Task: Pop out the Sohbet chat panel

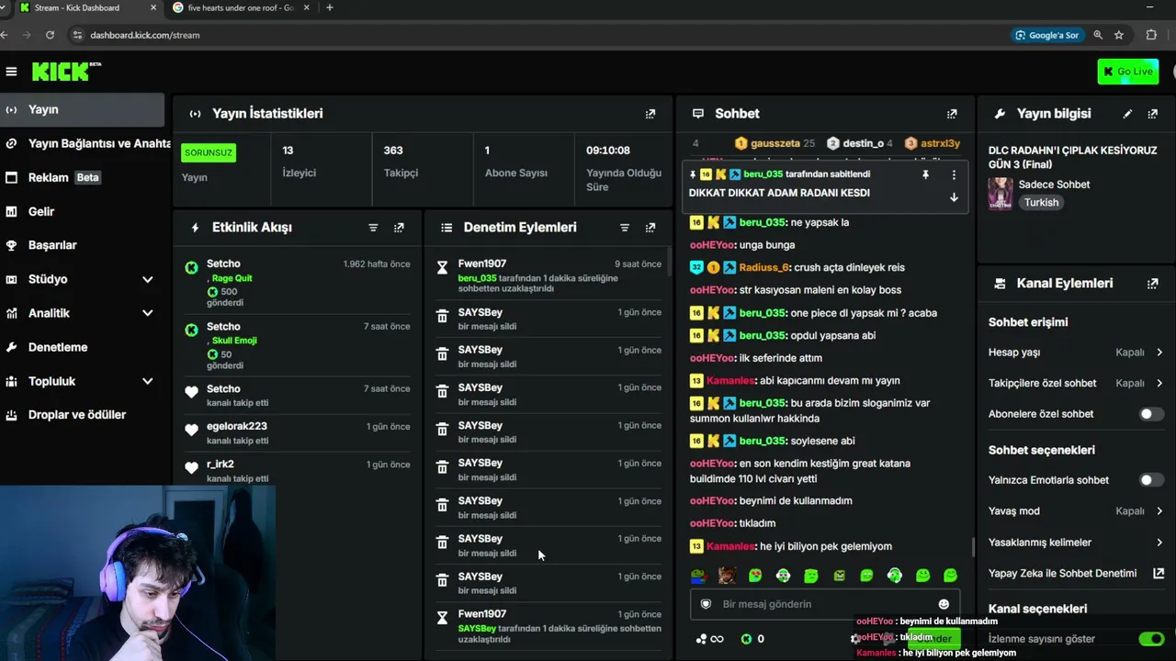Action: (952, 114)
